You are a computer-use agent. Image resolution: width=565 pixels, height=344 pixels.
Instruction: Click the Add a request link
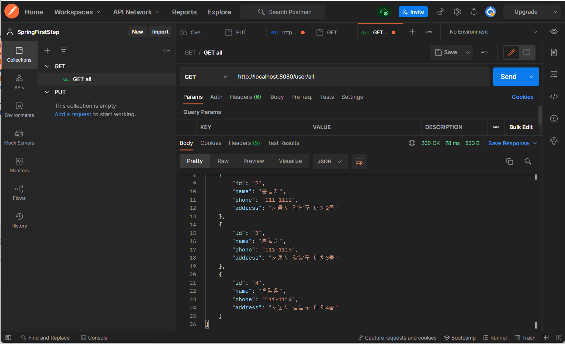click(73, 114)
